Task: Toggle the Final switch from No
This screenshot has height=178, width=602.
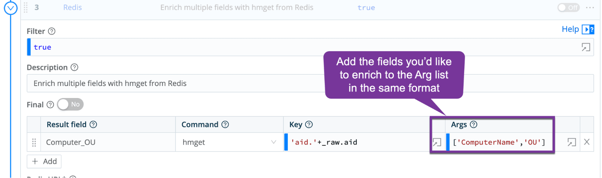Action: click(70, 105)
